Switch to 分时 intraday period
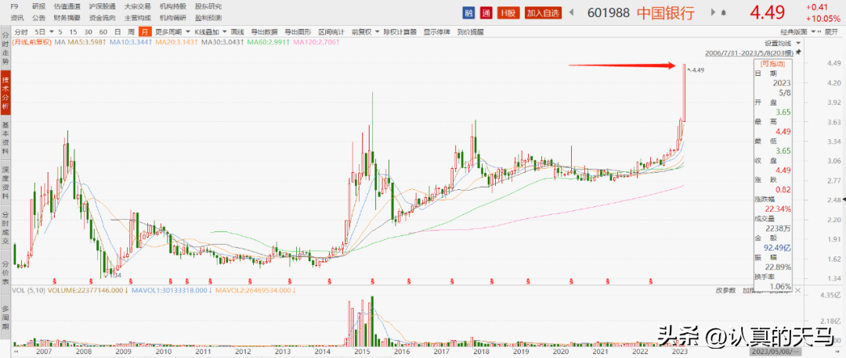Image resolution: width=846 pixels, height=358 pixels. coord(21,32)
